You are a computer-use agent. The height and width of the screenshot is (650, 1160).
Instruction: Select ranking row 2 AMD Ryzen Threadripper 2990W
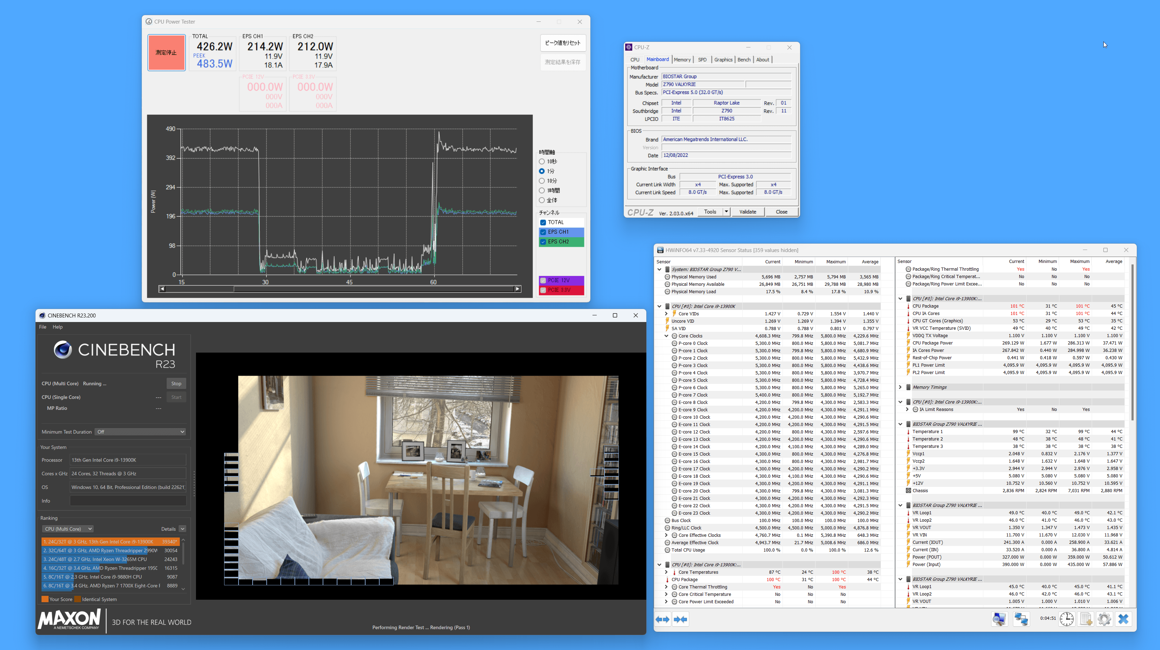pos(110,551)
